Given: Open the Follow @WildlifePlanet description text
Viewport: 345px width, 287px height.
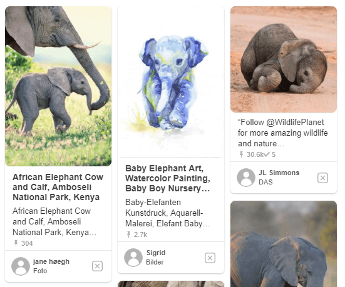Looking at the screenshot, I should 283,133.
